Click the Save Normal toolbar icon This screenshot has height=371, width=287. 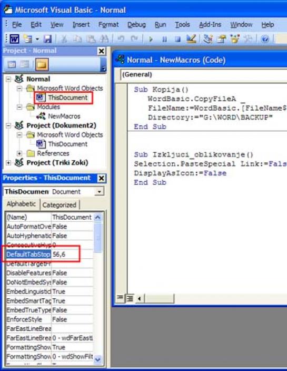pos(47,38)
